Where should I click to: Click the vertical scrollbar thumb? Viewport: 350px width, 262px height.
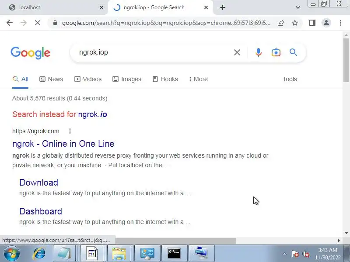pyautogui.click(x=346, y=60)
